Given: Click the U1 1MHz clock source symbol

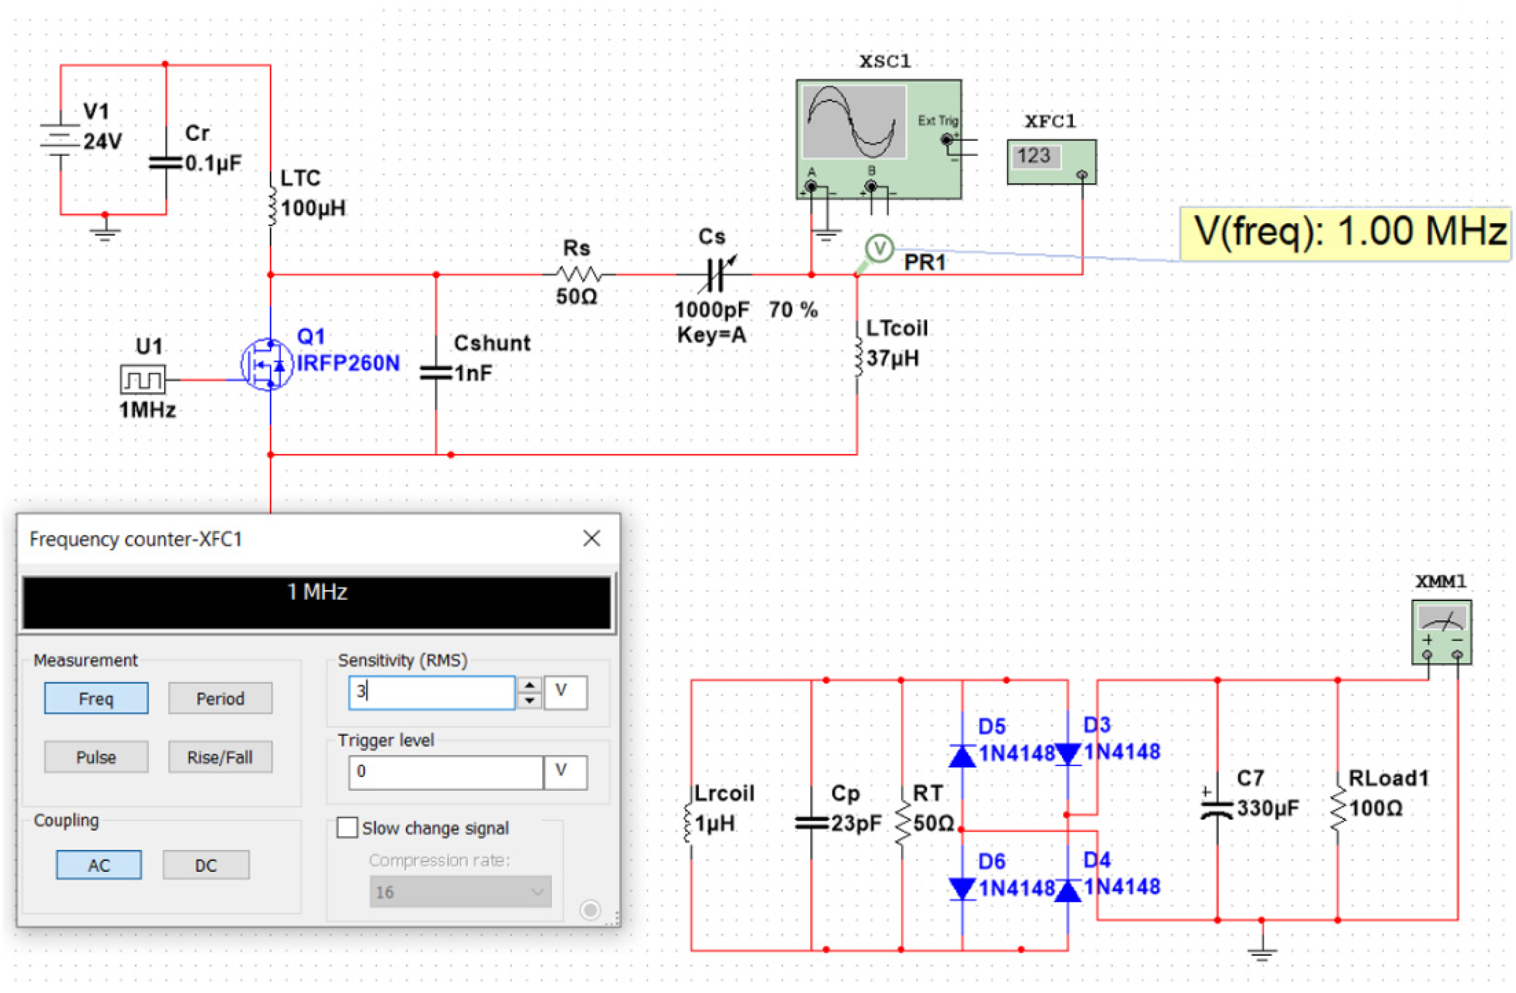Looking at the screenshot, I should [143, 380].
